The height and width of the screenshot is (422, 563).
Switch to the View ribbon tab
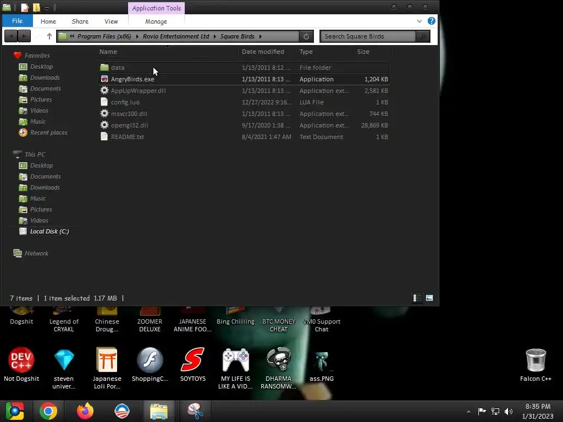[111, 21]
